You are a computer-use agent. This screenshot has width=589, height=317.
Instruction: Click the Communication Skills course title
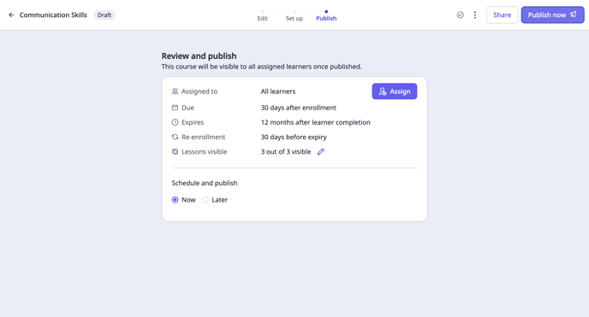pos(53,15)
